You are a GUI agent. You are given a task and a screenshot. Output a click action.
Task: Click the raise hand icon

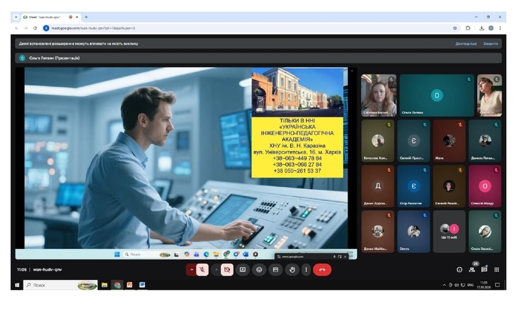click(x=291, y=270)
